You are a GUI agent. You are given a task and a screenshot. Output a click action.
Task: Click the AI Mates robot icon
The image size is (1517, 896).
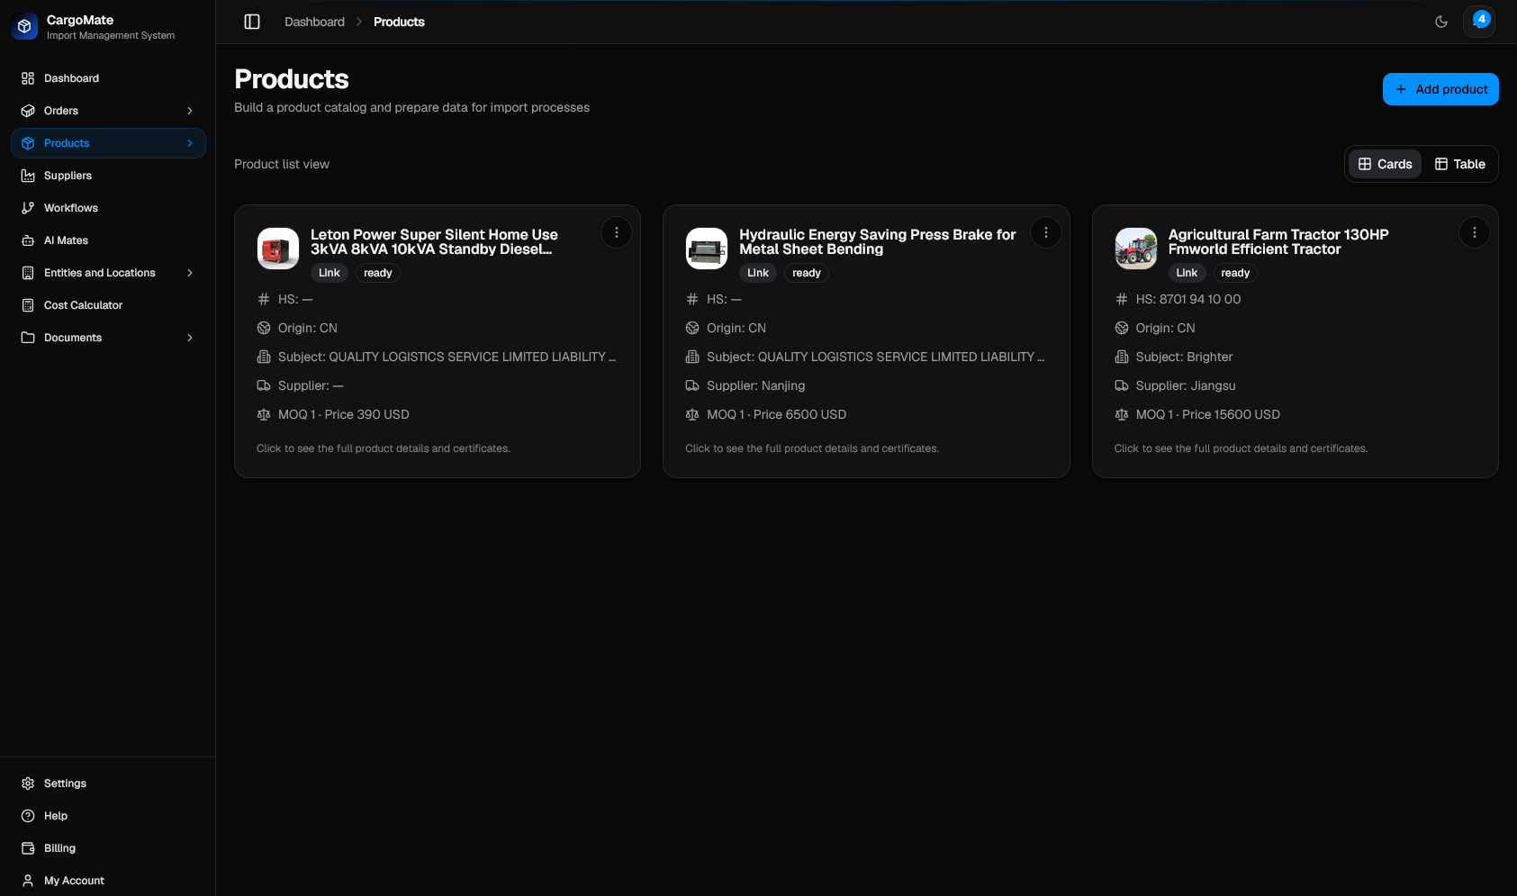28,240
